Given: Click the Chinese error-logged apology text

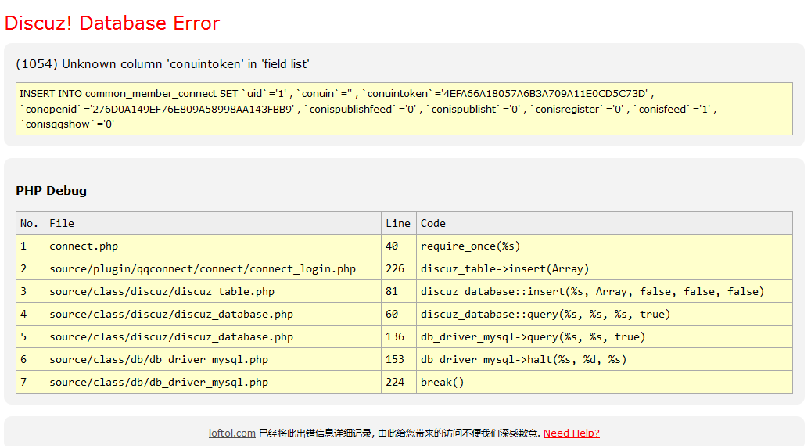Looking at the screenshot, I should (x=400, y=433).
